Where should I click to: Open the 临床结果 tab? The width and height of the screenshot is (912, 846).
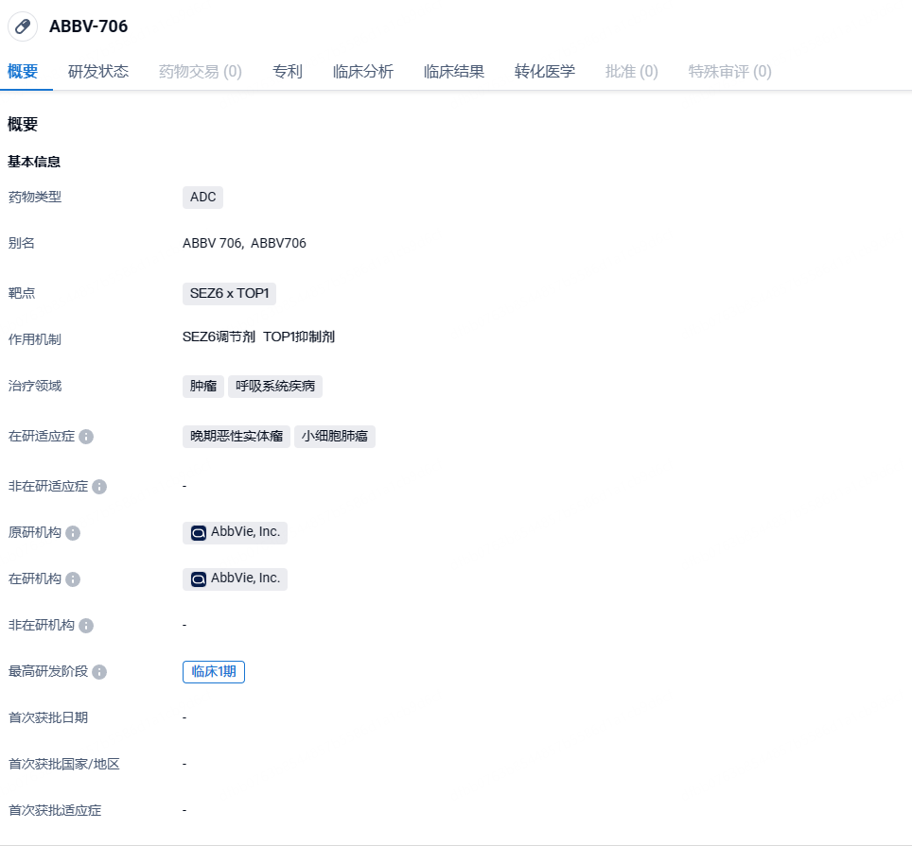(454, 72)
